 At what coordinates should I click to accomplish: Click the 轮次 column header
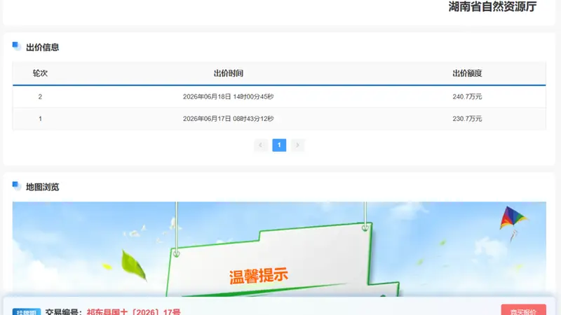click(x=40, y=73)
